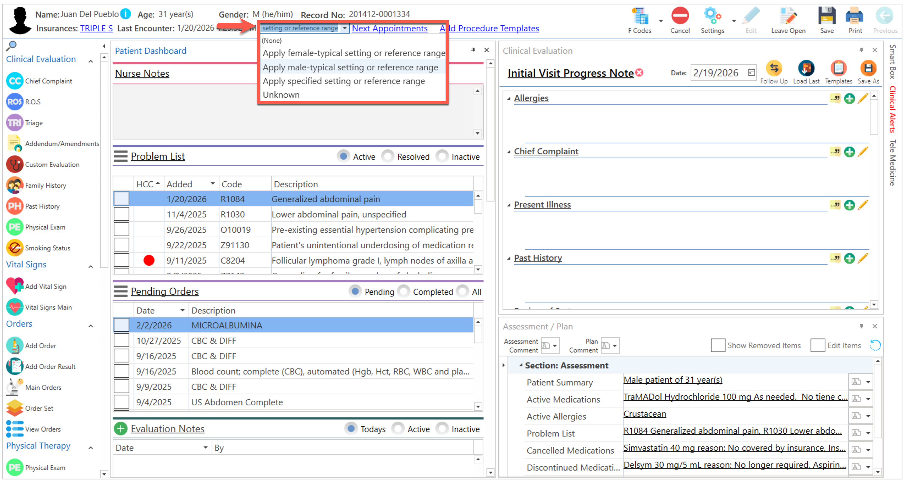The width and height of the screenshot is (904, 481).
Task: Enable the Edit Items checkbox
Action: (x=817, y=345)
